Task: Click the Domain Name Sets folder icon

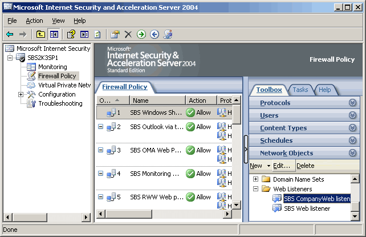Action: 266,179
